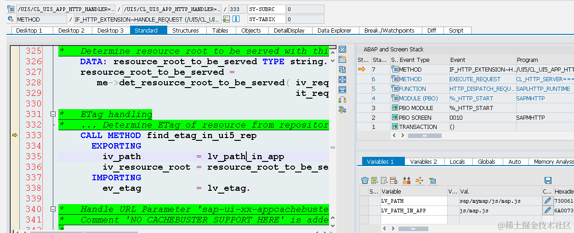This screenshot has width=574, height=233.
Task: Switch to Desktop 3 tab
Action: tap(111, 30)
